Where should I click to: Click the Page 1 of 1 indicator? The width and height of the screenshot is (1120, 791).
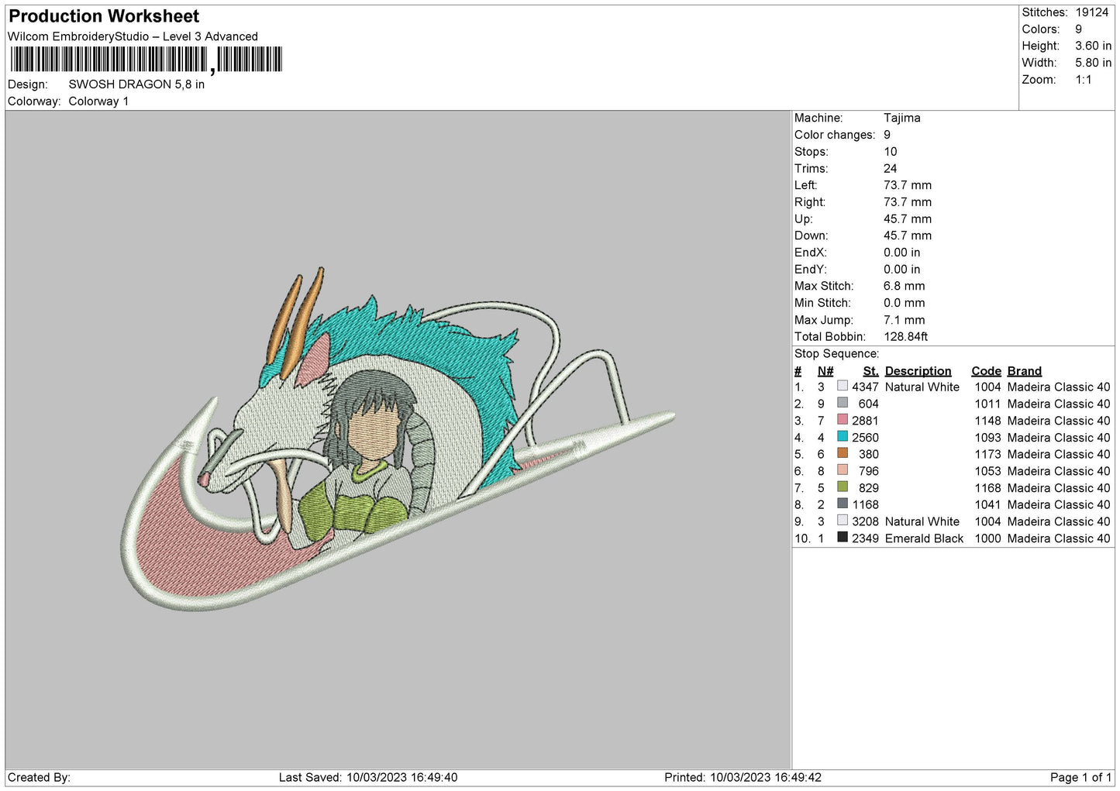[1080, 777]
